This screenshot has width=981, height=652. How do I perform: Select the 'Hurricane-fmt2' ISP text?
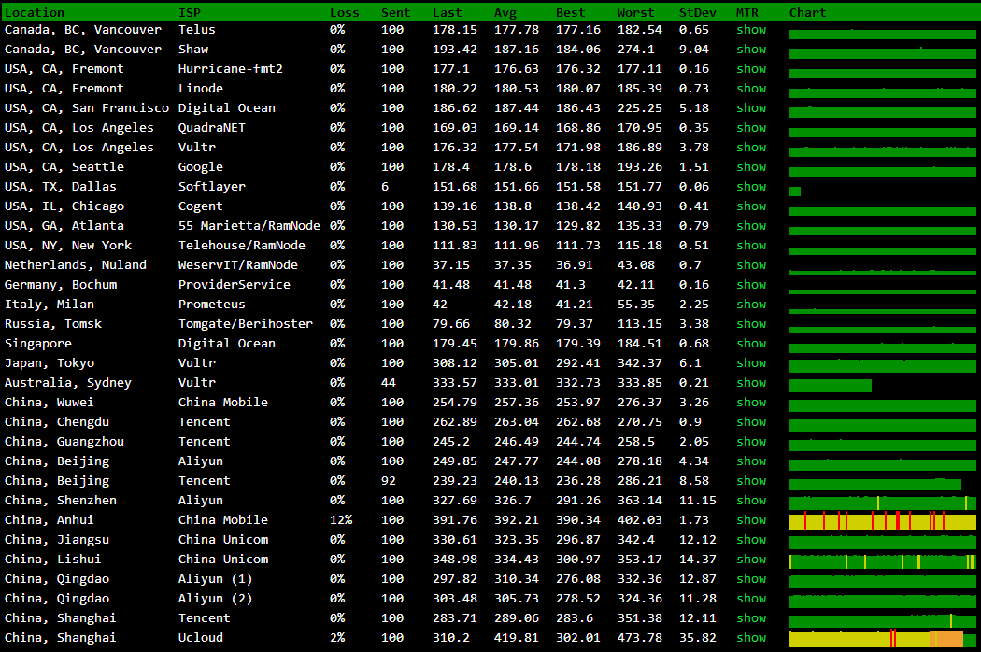point(230,69)
